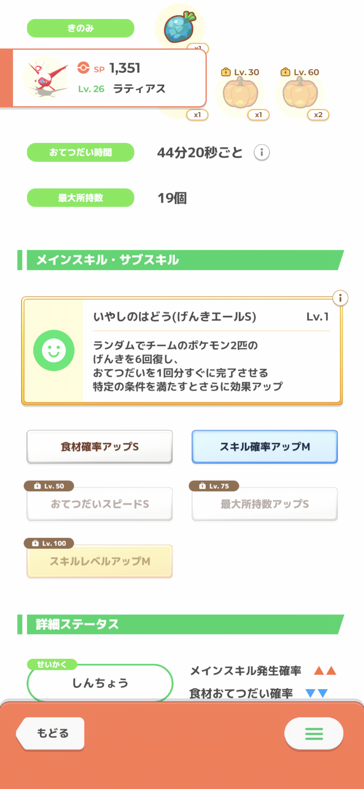Open main skill info icon
Screen dimensions: 364x789
click(x=340, y=298)
